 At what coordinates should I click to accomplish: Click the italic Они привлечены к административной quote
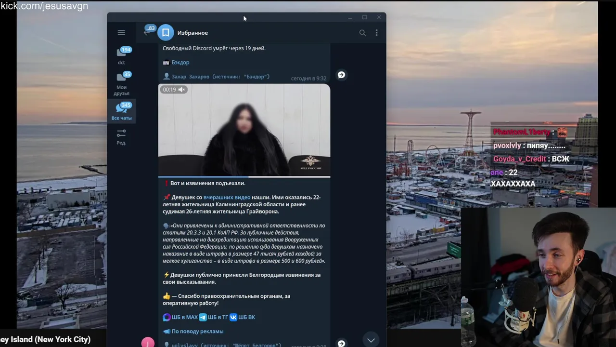click(244, 243)
